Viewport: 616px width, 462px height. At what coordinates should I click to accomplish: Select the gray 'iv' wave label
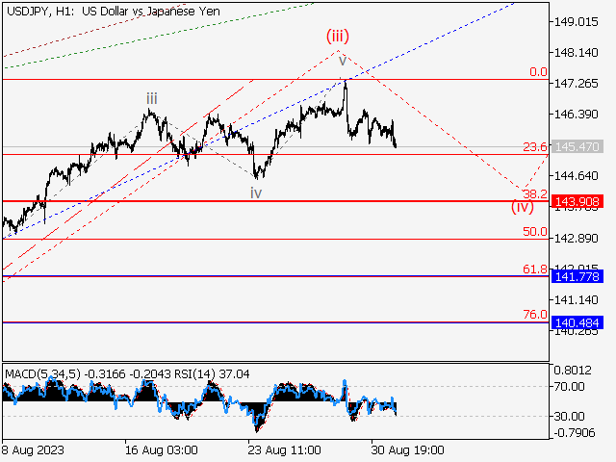(x=256, y=192)
